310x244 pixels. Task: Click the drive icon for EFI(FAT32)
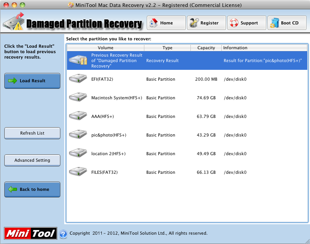78,79
